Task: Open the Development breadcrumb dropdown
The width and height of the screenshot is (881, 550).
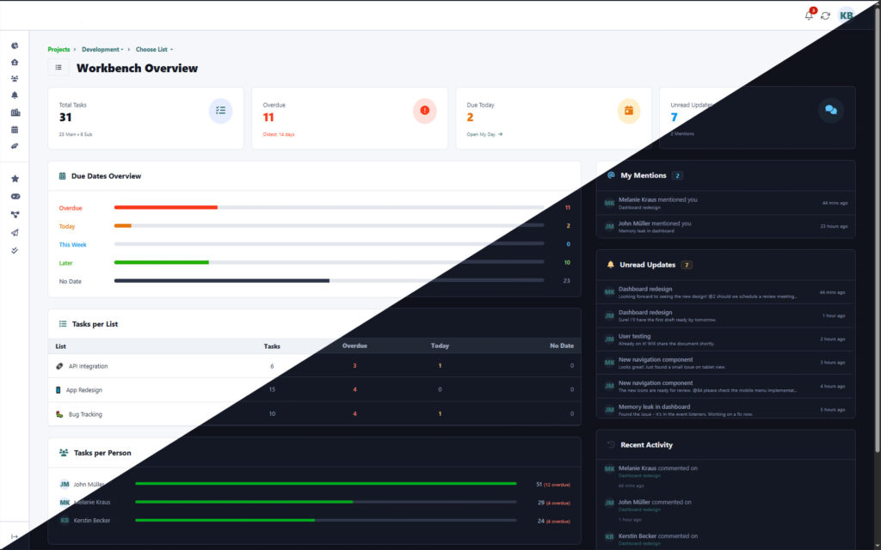Action: pyautogui.click(x=100, y=49)
